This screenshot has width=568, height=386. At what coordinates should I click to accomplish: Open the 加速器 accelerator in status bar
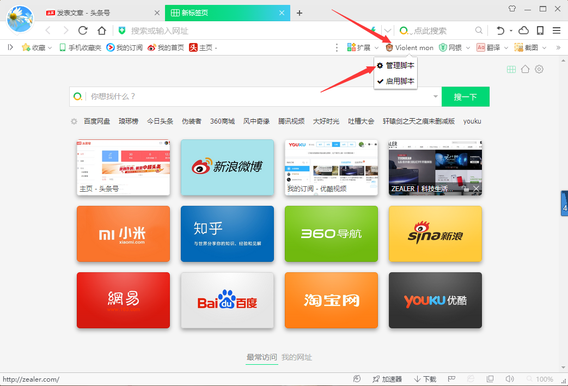387,379
